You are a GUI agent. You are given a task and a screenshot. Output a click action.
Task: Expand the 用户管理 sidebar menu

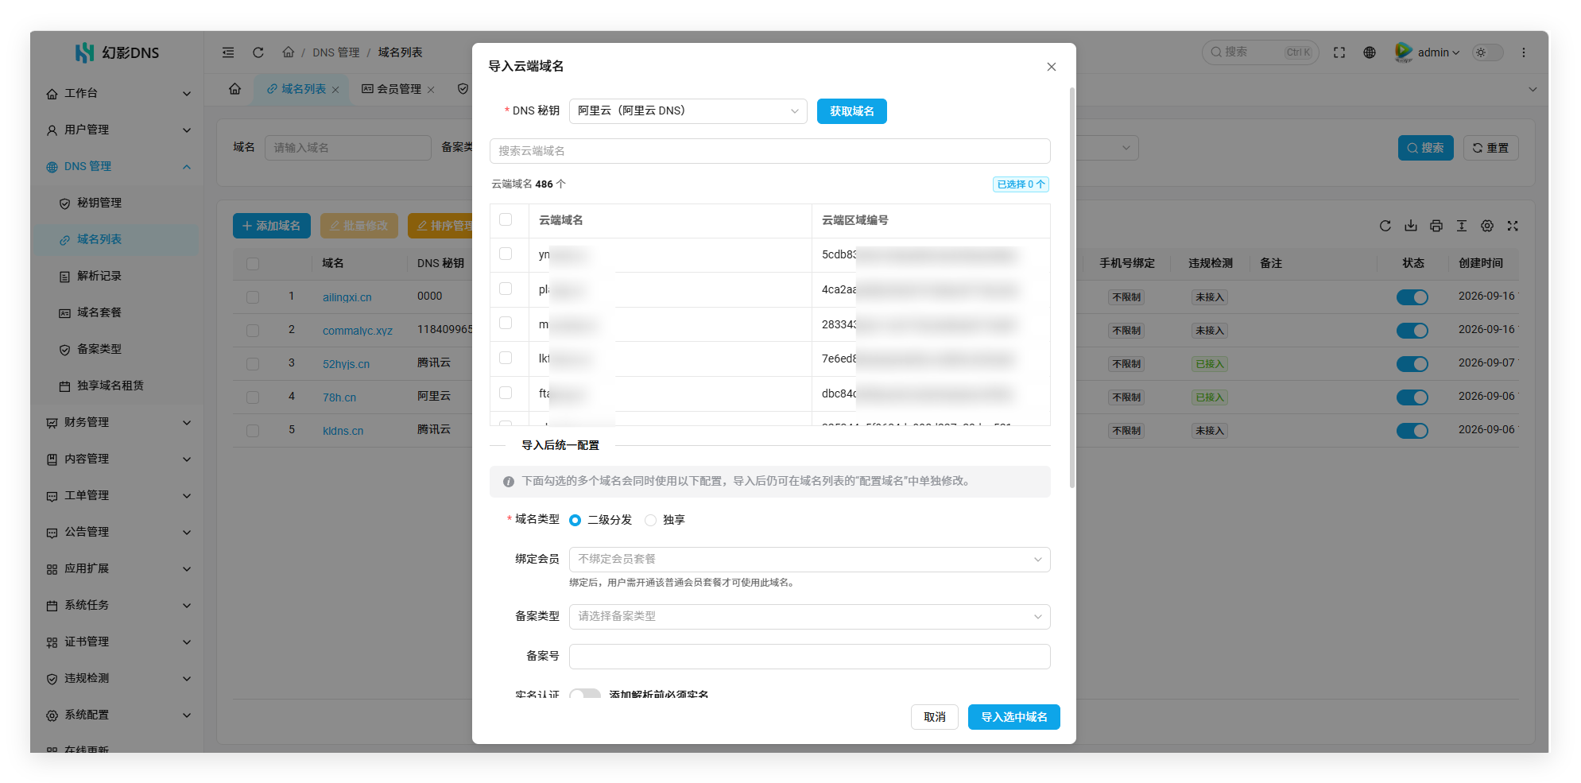point(118,130)
